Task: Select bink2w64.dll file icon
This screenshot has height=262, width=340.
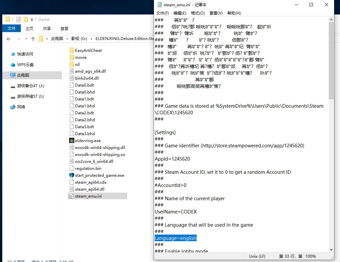Action: point(72,78)
